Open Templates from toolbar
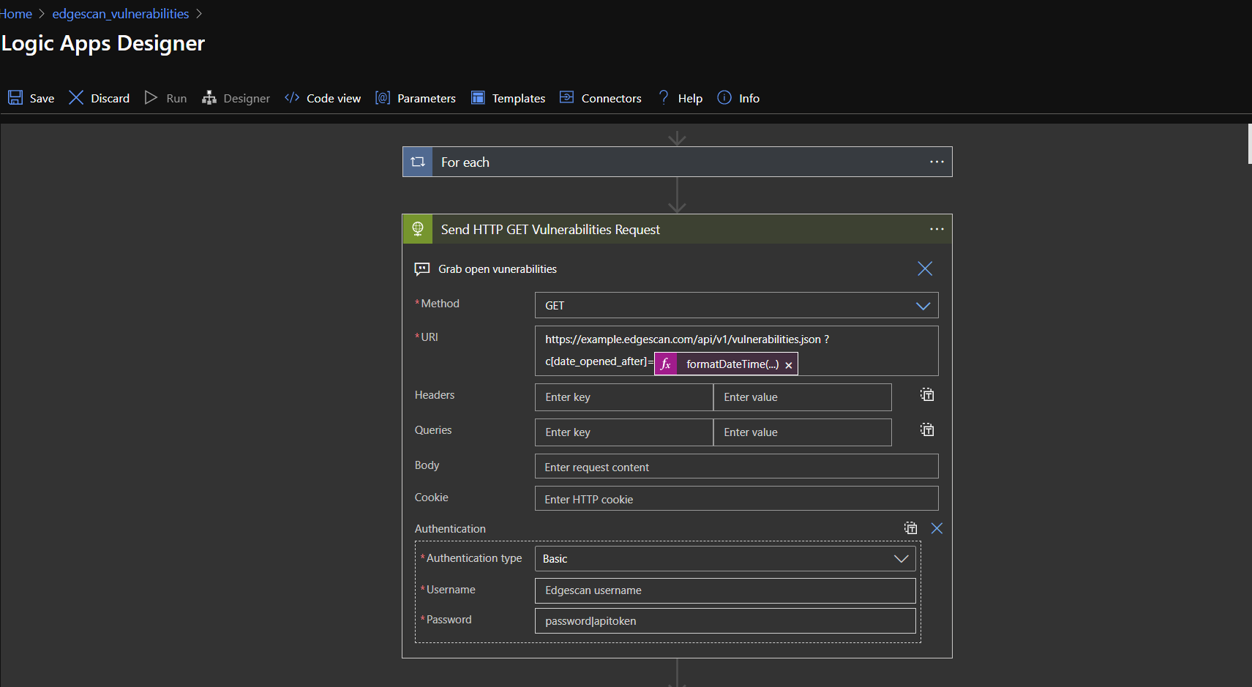 (509, 98)
